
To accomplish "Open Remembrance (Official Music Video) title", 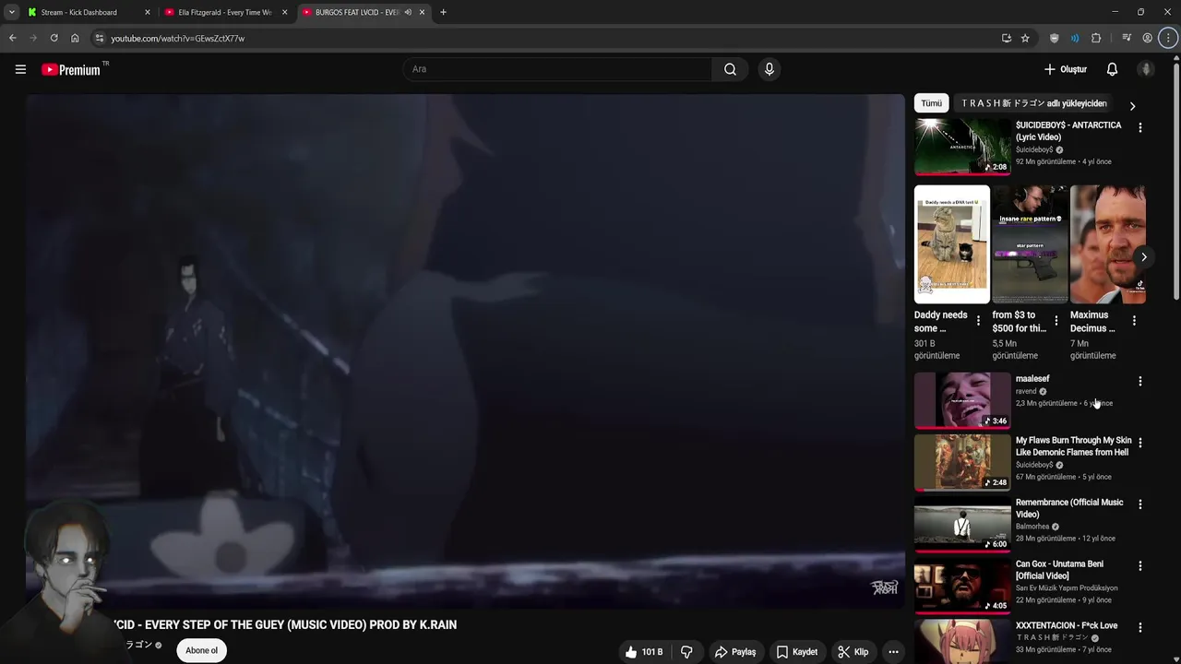I will click(1069, 508).
